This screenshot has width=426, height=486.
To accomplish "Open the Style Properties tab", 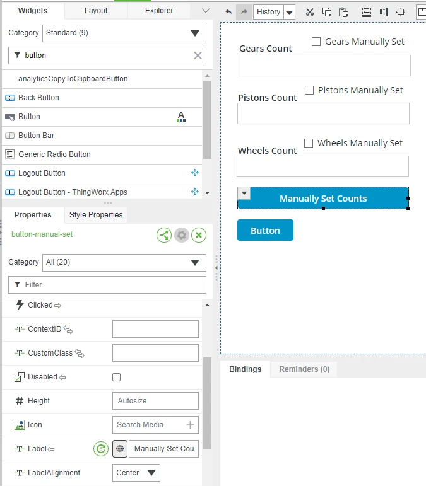I will (96, 215).
